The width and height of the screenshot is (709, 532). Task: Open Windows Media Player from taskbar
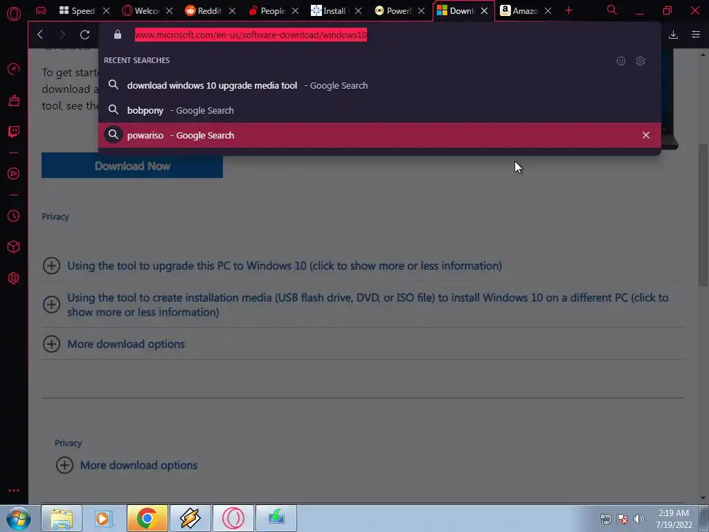coord(104,518)
